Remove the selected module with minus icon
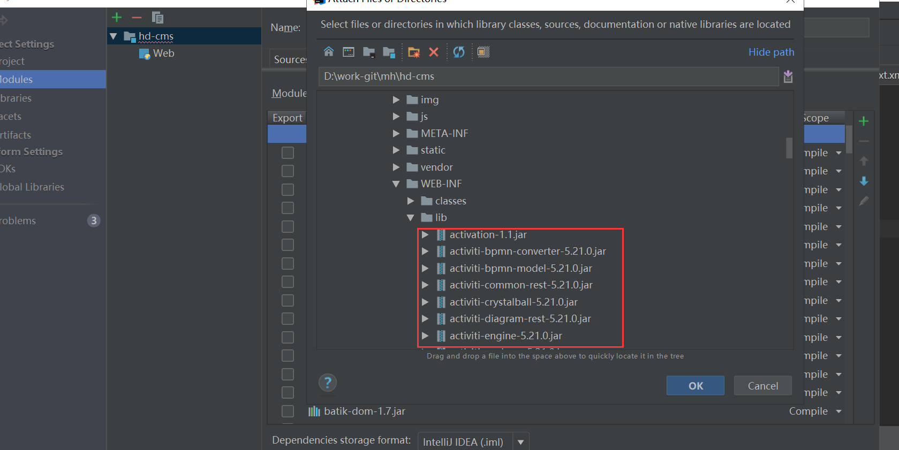The height and width of the screenshot is (450, 899). [x=137, y=17]
